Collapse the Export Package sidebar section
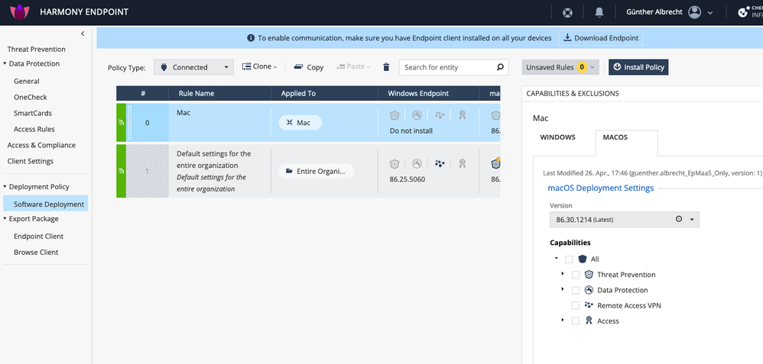The image size is (763, 364). point(5,218)
